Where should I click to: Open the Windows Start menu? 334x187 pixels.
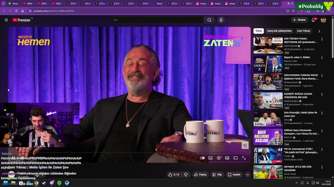pyautogui.click(x=5, y=183)
